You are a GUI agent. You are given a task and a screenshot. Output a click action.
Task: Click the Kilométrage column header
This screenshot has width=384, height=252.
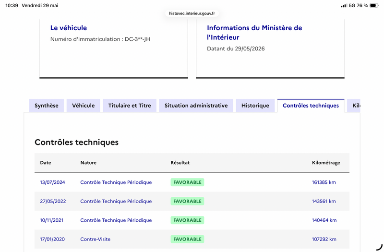pos(326,163)
